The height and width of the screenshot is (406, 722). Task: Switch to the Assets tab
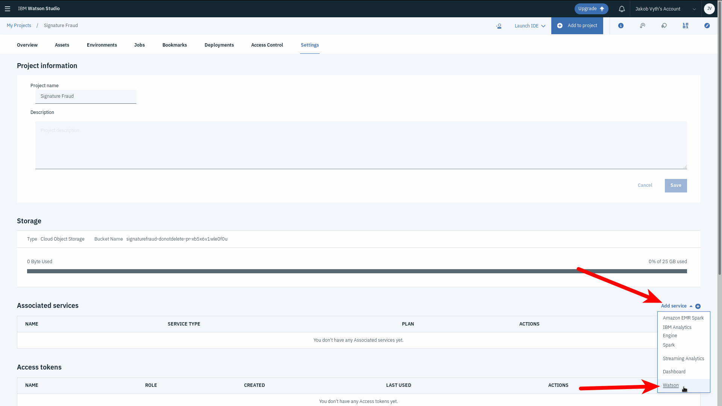click(x=62, y=45)
